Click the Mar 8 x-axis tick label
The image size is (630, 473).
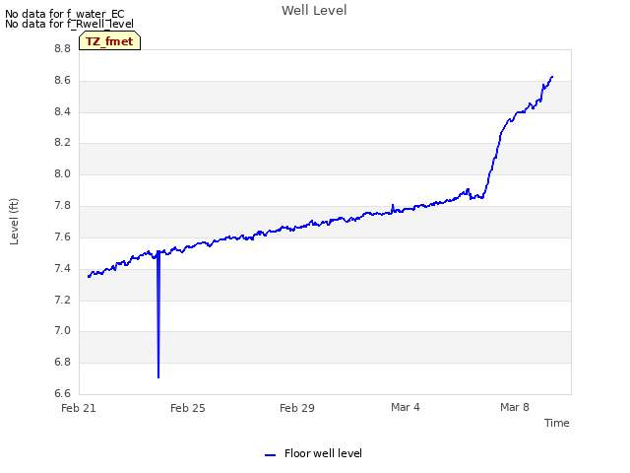click(x=515, y=407)
